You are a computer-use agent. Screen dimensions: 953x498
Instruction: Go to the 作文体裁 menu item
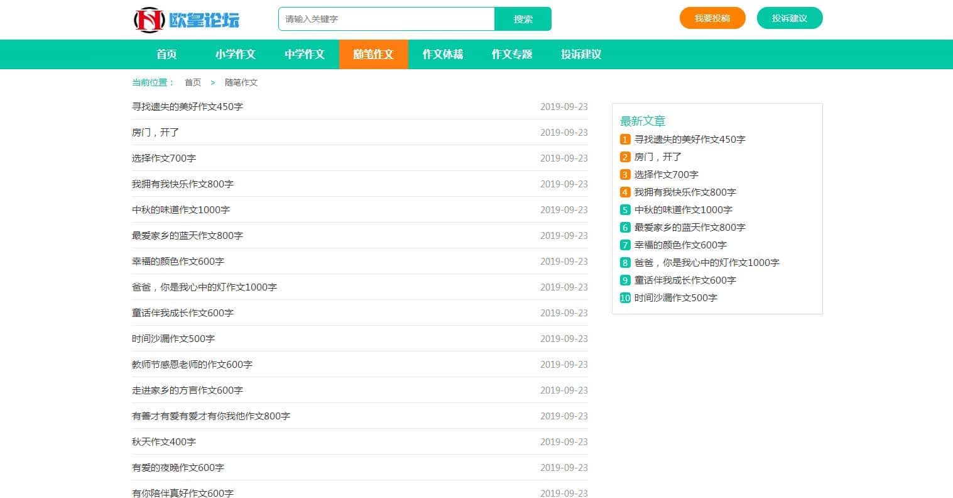point(443,54)
